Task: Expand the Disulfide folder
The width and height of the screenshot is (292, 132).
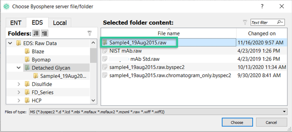Action: pos(19,84)
